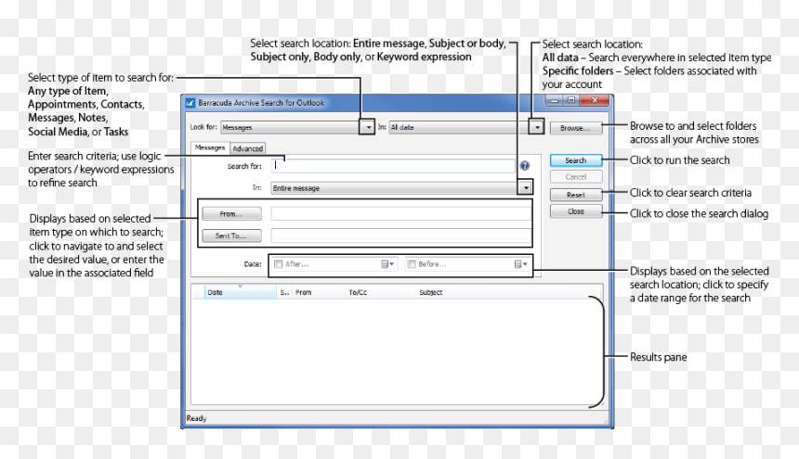This screenshot has height=459, width=799.
Task: Click the Browse... button
Action: point(576,128)
